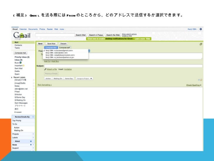The image size is (214, 161).
Task: Expand the '6 more' labels list
Action: pos(18,112)
